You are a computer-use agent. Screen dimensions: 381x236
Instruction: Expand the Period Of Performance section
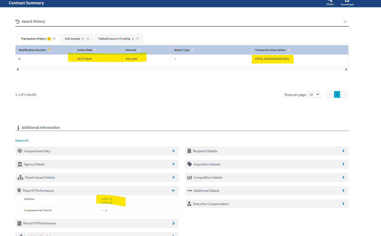point(97,223)
